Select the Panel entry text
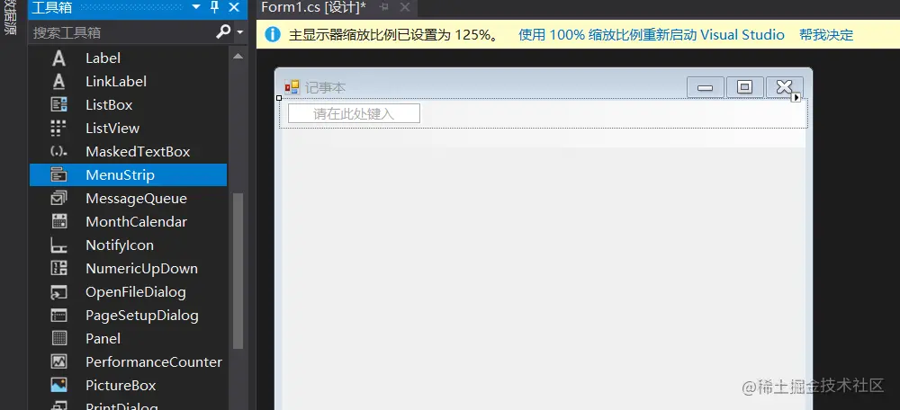This screenshot has width=900, height=410. point(103,339)
